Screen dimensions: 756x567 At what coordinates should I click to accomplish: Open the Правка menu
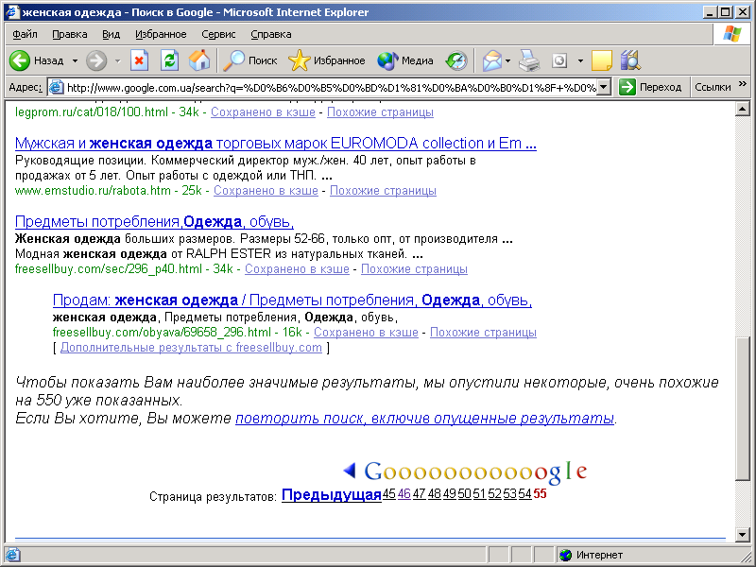point(70,34)
